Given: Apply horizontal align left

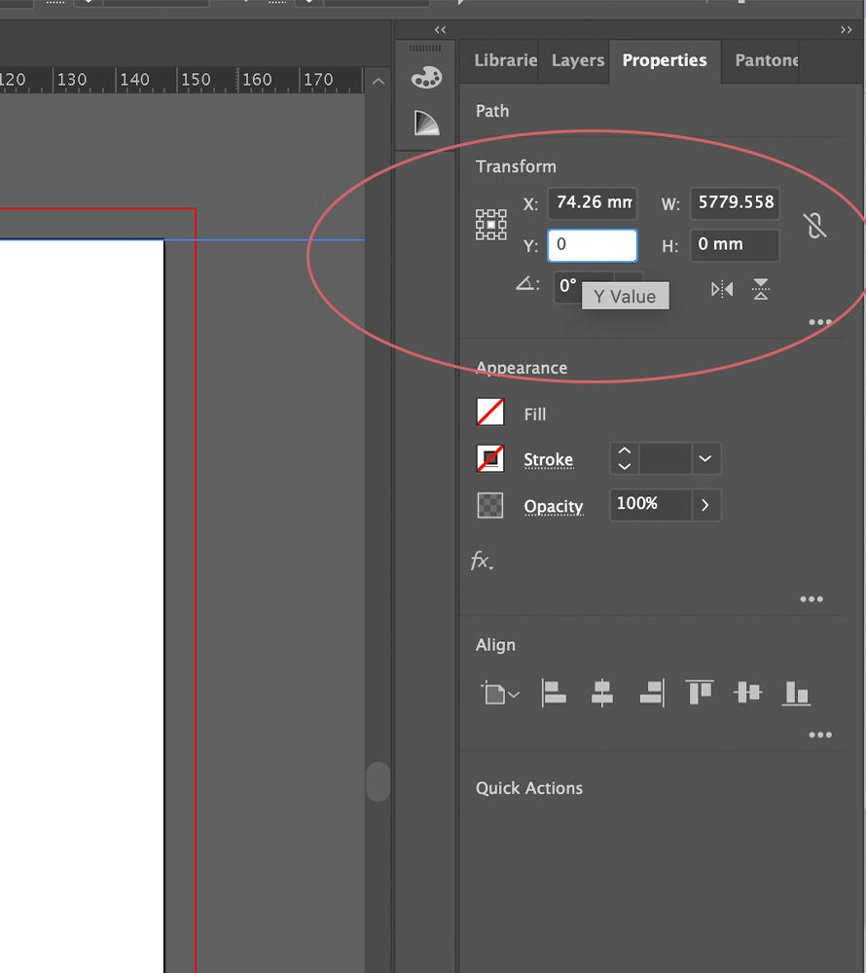Looking at the screenshot, I should [x=554, y=693].
